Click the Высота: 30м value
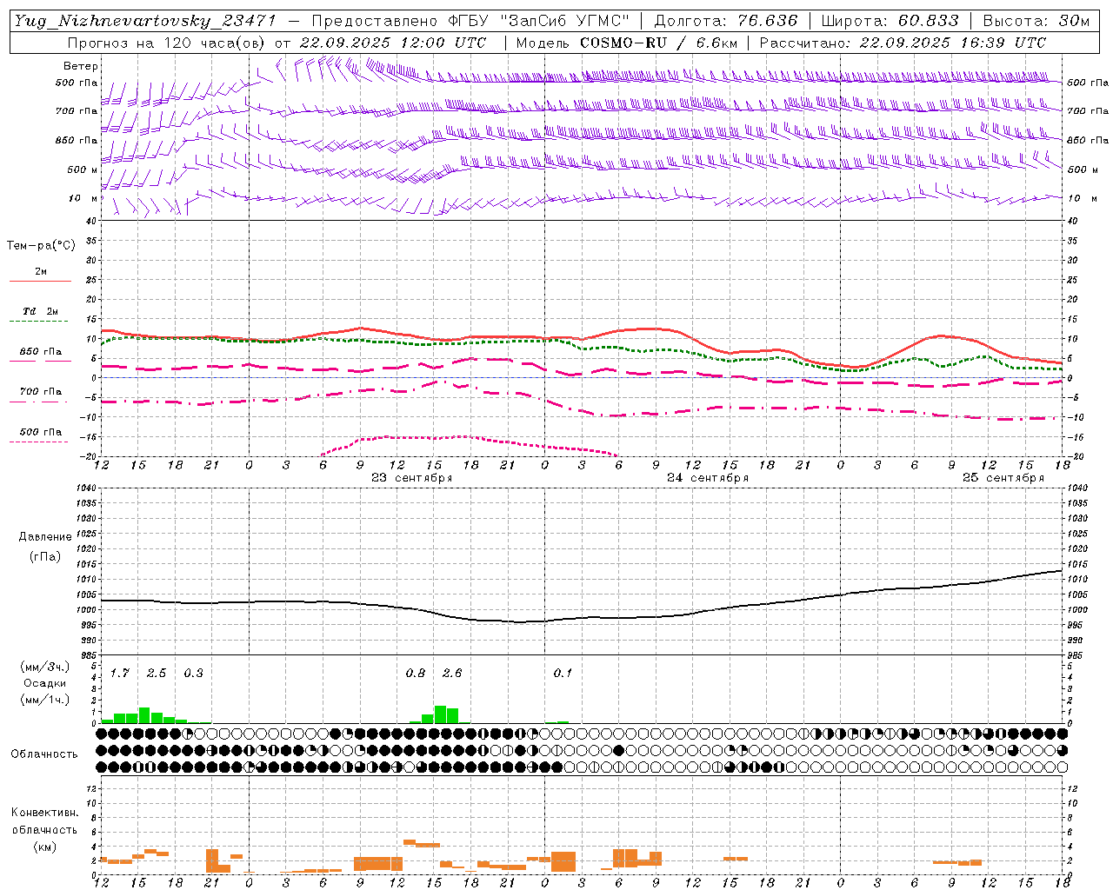 (1036, 21)
